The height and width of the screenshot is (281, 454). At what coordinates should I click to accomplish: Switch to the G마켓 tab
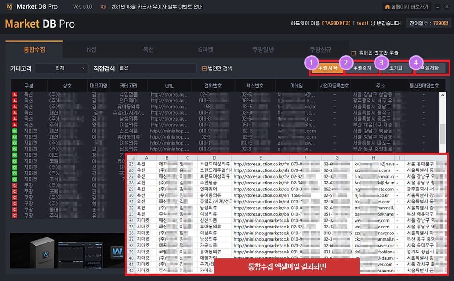pos(206,49)
